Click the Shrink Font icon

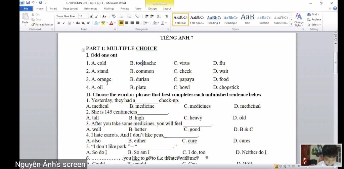point(96,16)
